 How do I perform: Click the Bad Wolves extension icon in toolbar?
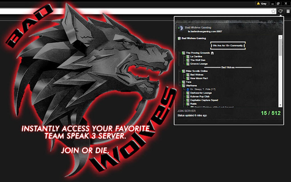[281, 12]
